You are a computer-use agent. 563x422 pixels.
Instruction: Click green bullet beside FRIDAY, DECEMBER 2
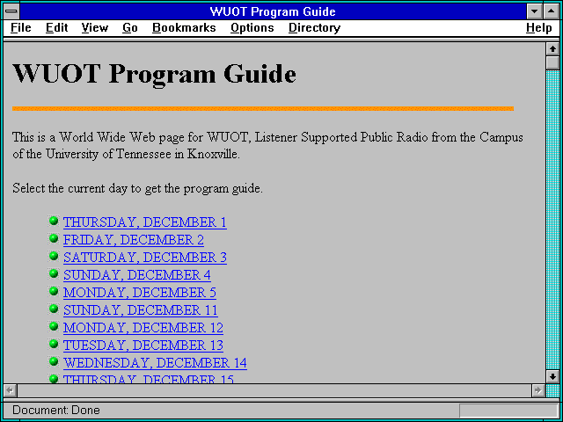click(54, 238)
